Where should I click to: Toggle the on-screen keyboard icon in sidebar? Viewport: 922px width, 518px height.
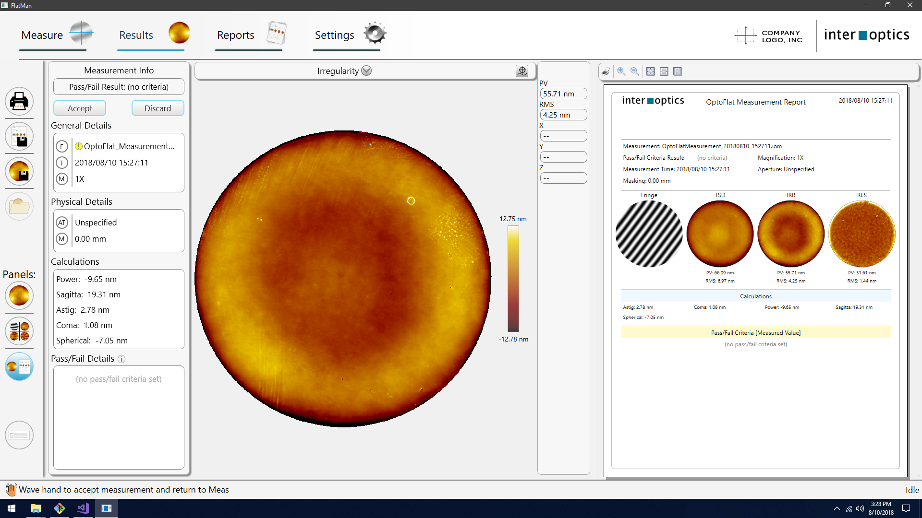click(x=19, y=435)
